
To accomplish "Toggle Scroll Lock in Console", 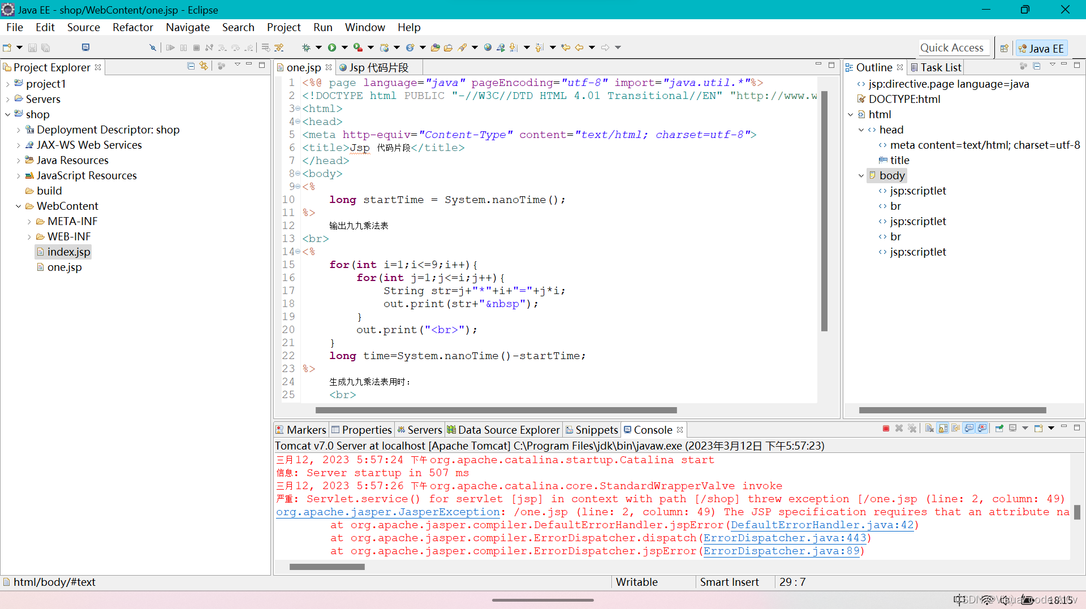I will (x=943, y=429).
